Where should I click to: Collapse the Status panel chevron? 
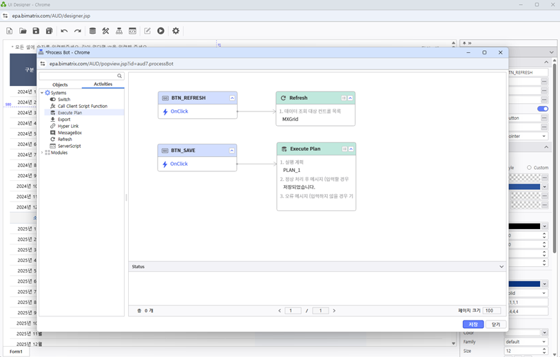[501, 266]
